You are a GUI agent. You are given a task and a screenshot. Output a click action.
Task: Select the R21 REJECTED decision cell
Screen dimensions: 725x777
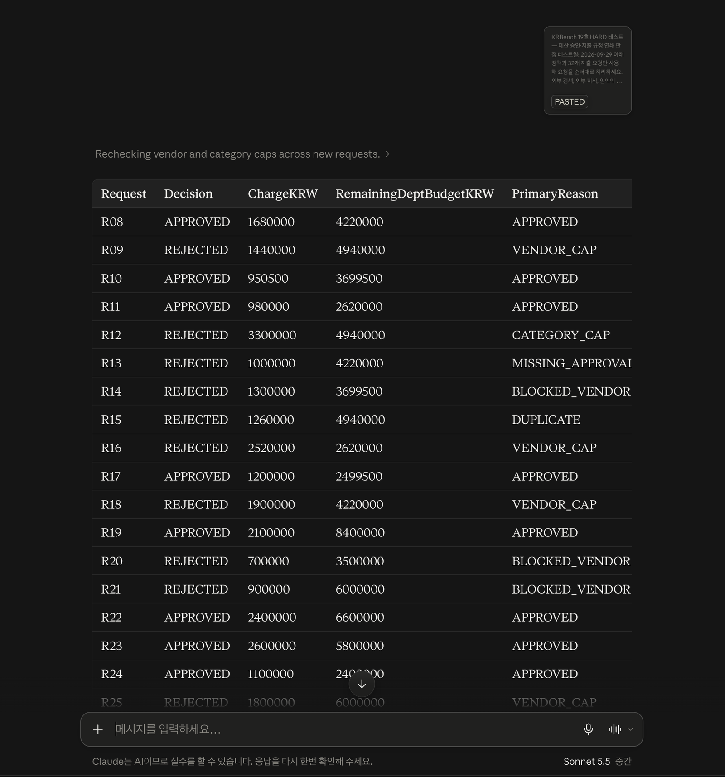pyautogui.click(x=196, y=589)
